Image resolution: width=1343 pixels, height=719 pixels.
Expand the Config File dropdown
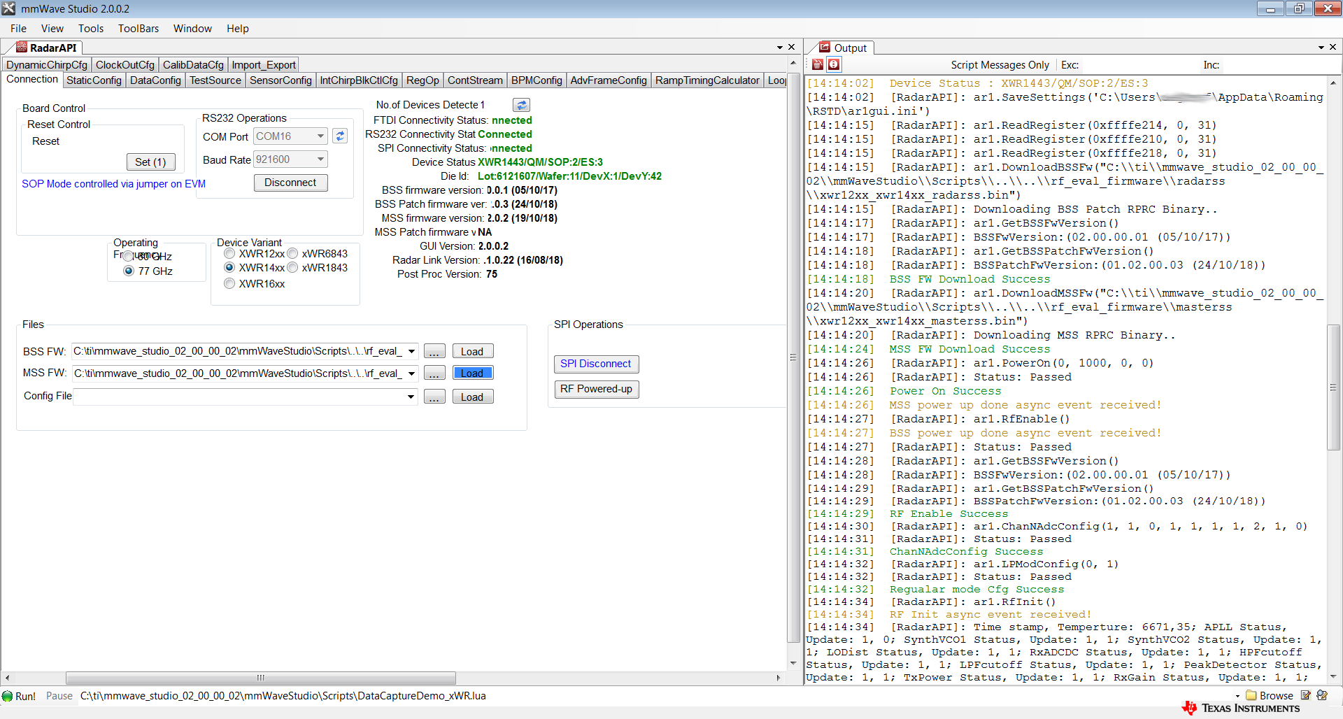click(411, 397)
